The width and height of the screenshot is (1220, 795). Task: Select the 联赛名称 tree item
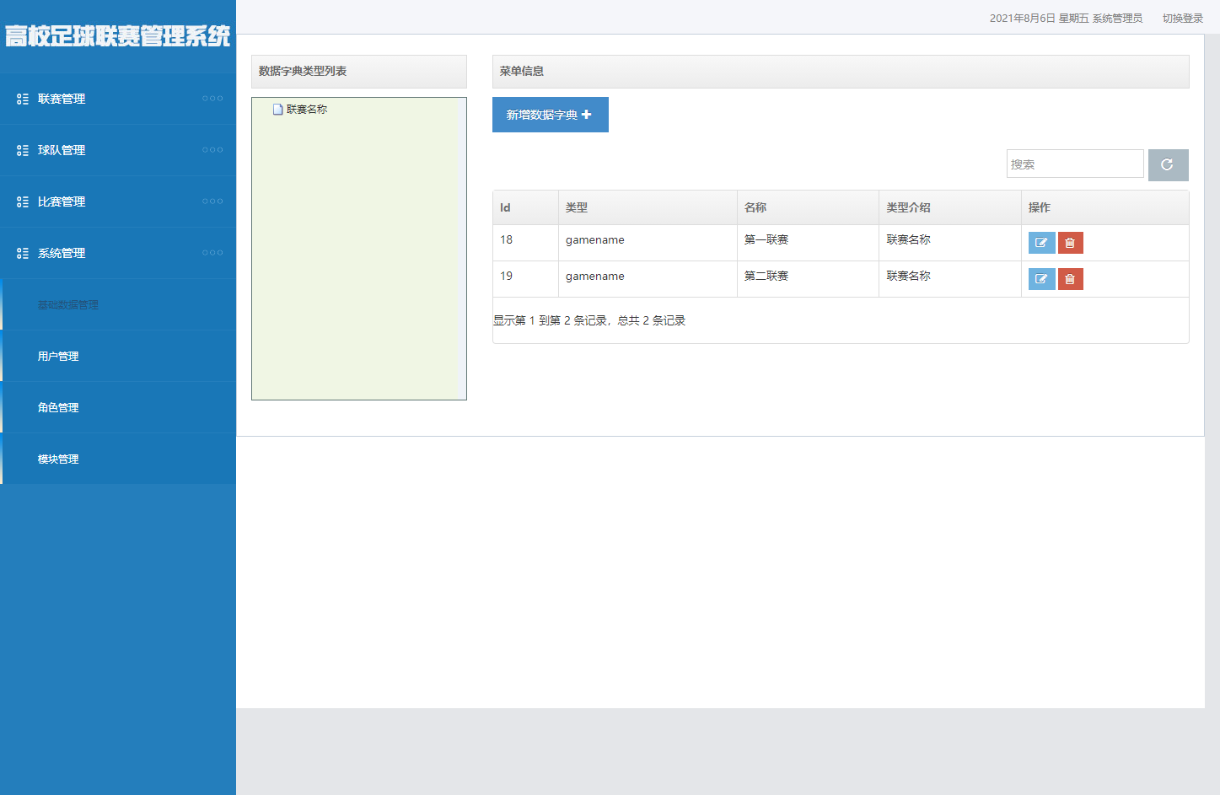click(x=307, y=110)
